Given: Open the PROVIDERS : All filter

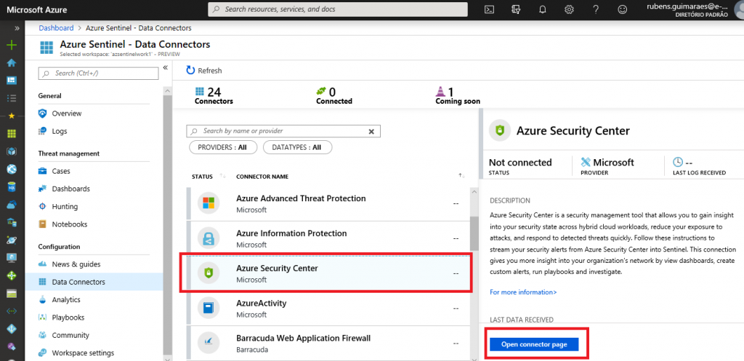Looking at the screenshot, I should [222, 147].
